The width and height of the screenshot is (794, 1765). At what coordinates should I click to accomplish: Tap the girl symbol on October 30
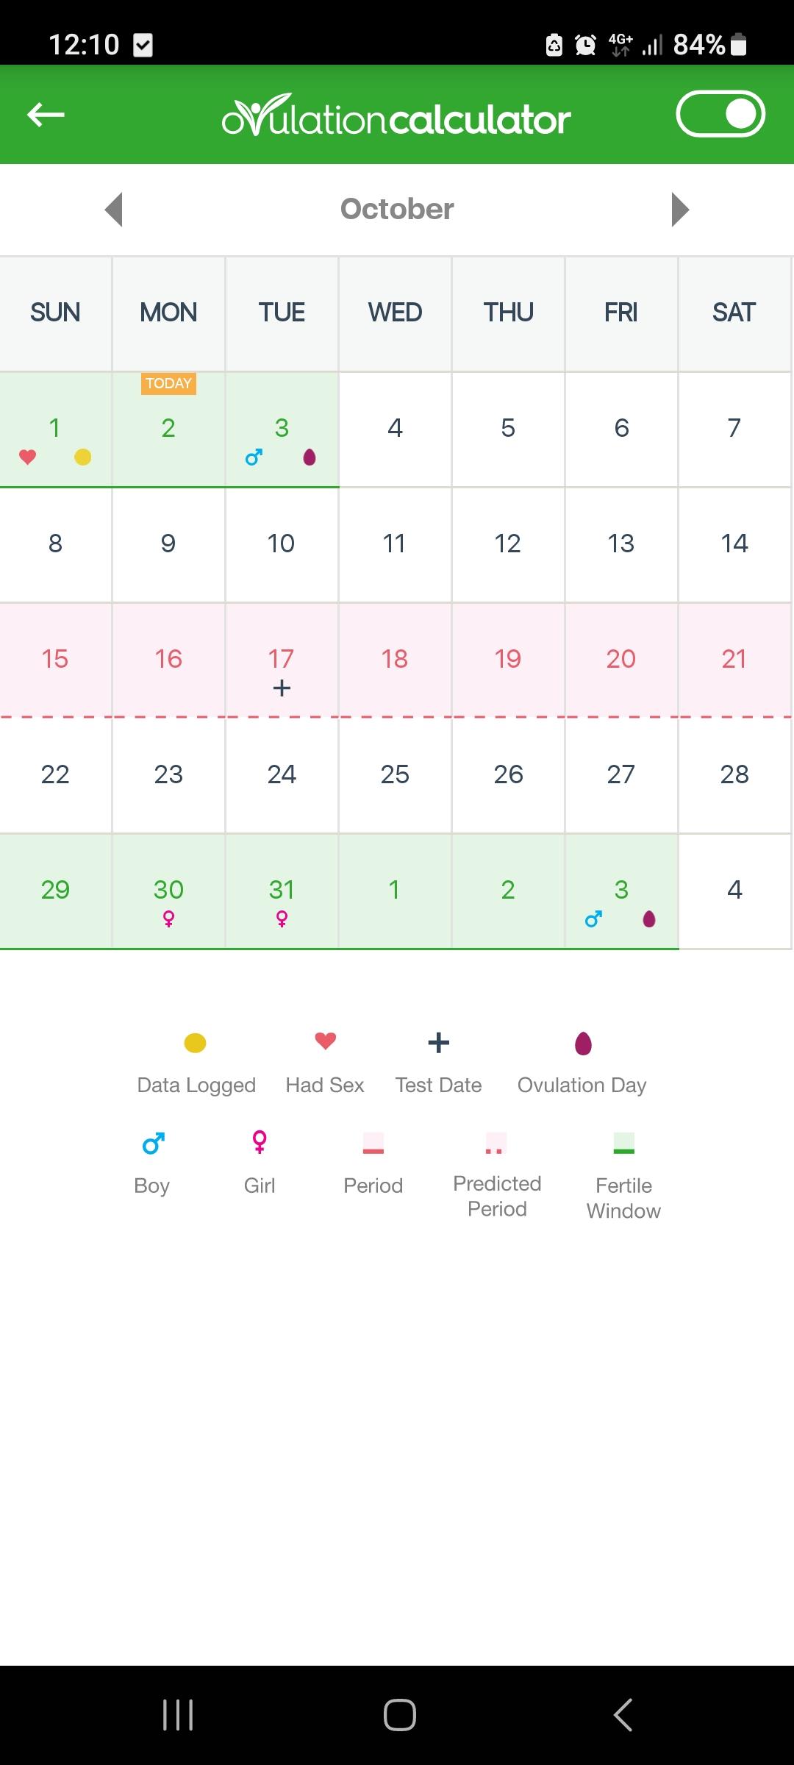tap(168, 919)
